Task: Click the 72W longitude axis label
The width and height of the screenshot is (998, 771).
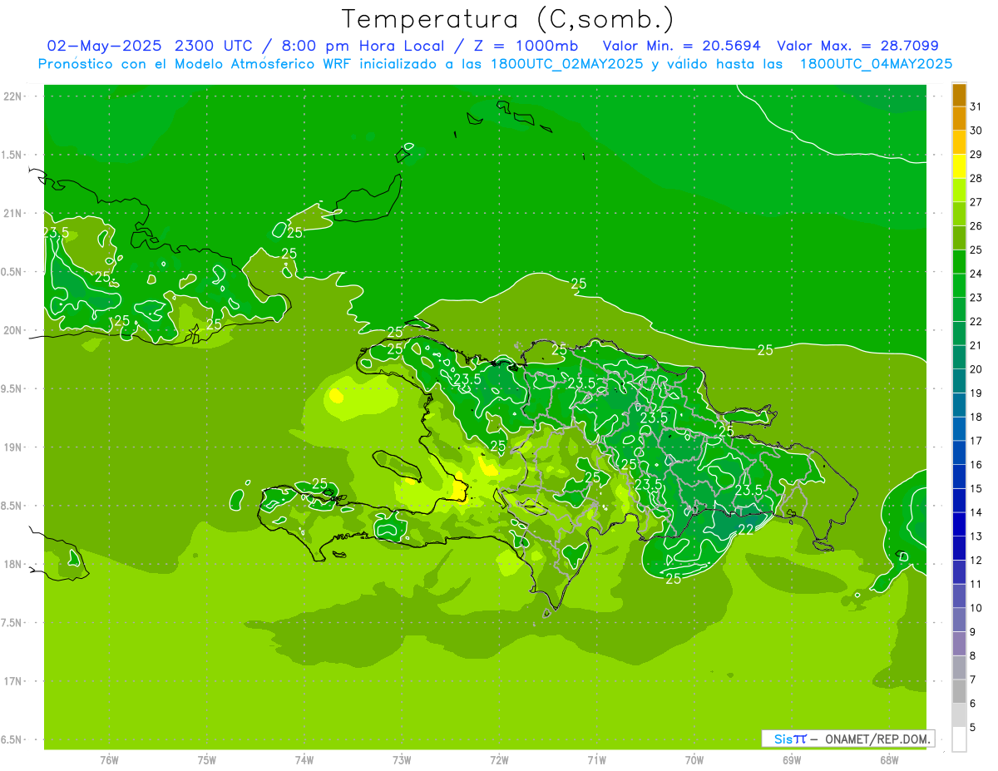Action: pyautogui.click(x=499, y=760)
